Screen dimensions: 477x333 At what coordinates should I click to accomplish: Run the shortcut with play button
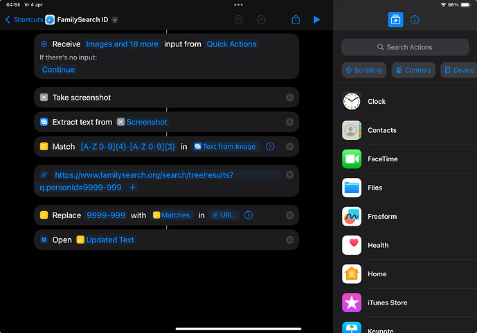pyautogui.click(x=316, y=20)
